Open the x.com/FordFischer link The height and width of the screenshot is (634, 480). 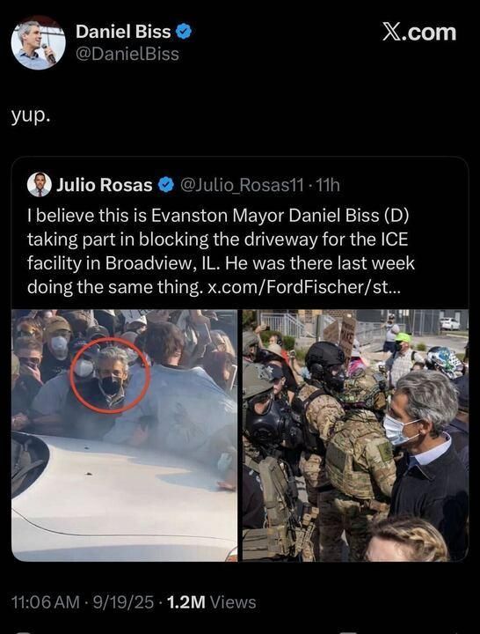(303, 287)
